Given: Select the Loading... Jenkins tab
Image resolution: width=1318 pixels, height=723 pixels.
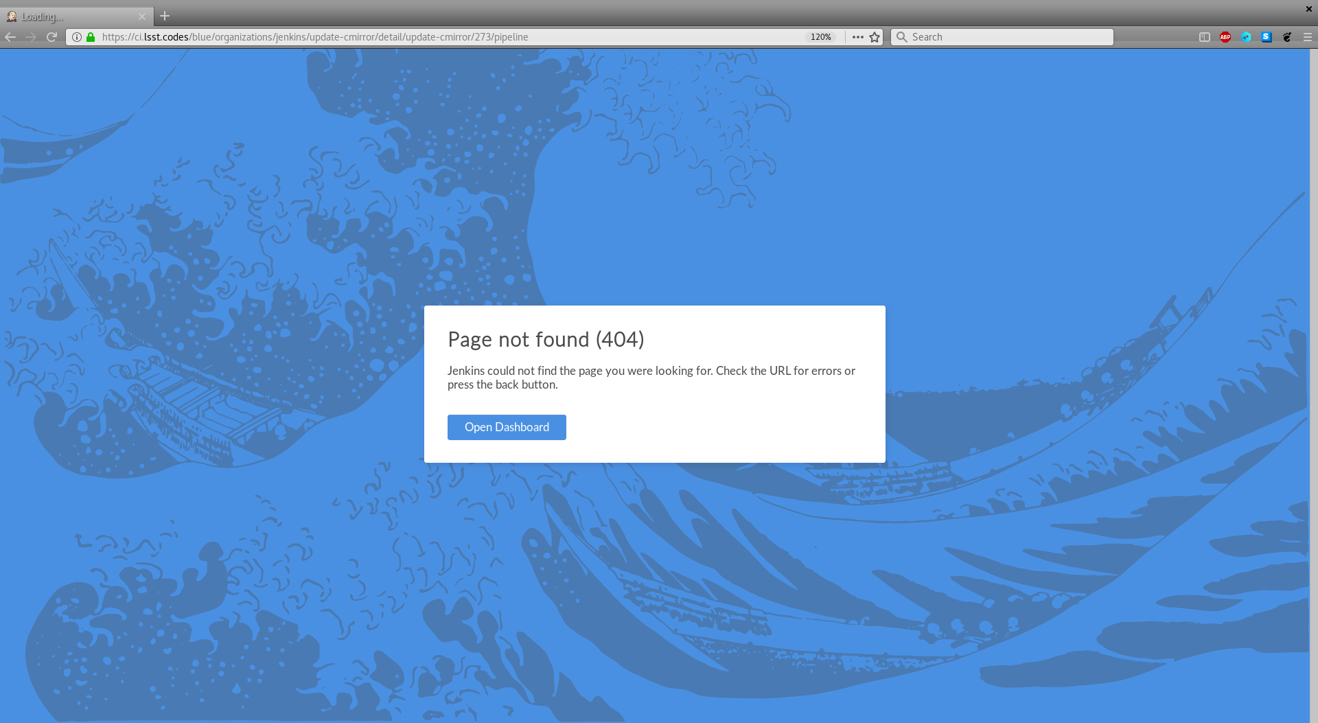Looking at the screenshot, I should pos(69,16).
